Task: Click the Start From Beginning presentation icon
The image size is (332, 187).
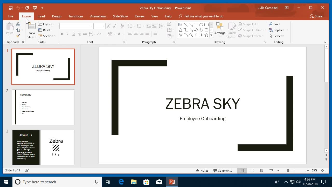Action: 35,8
